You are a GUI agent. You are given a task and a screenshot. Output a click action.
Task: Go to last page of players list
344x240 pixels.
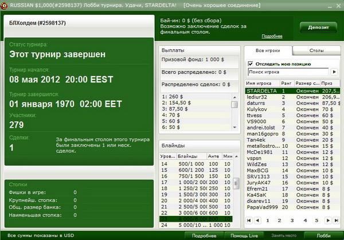(336, 221)
